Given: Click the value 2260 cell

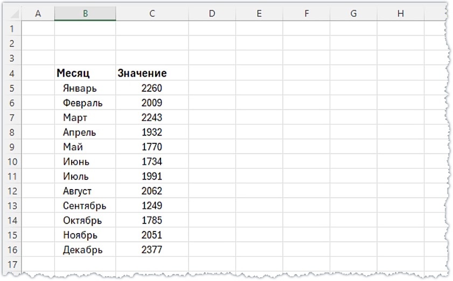Looking at the screenshot, I should coord(152,88).
